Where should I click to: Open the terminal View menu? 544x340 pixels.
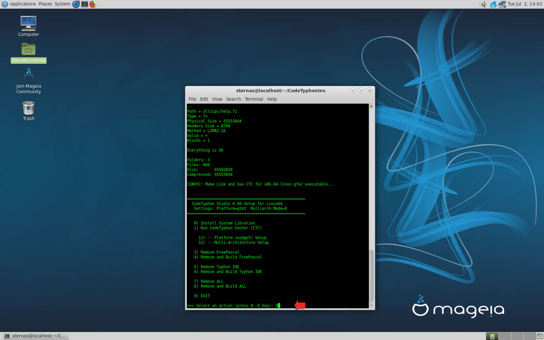pos(217,99)
